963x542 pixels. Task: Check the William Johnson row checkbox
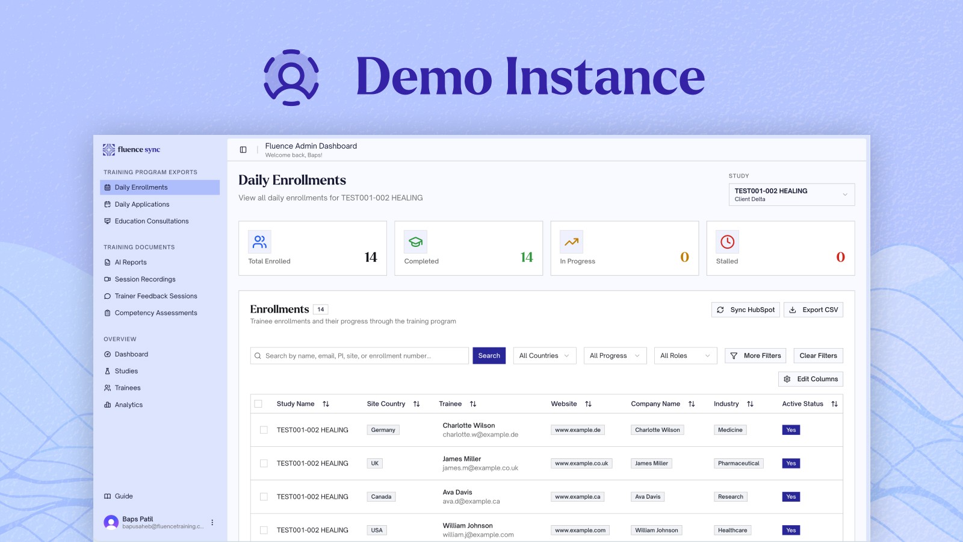[x=264, y=531]
